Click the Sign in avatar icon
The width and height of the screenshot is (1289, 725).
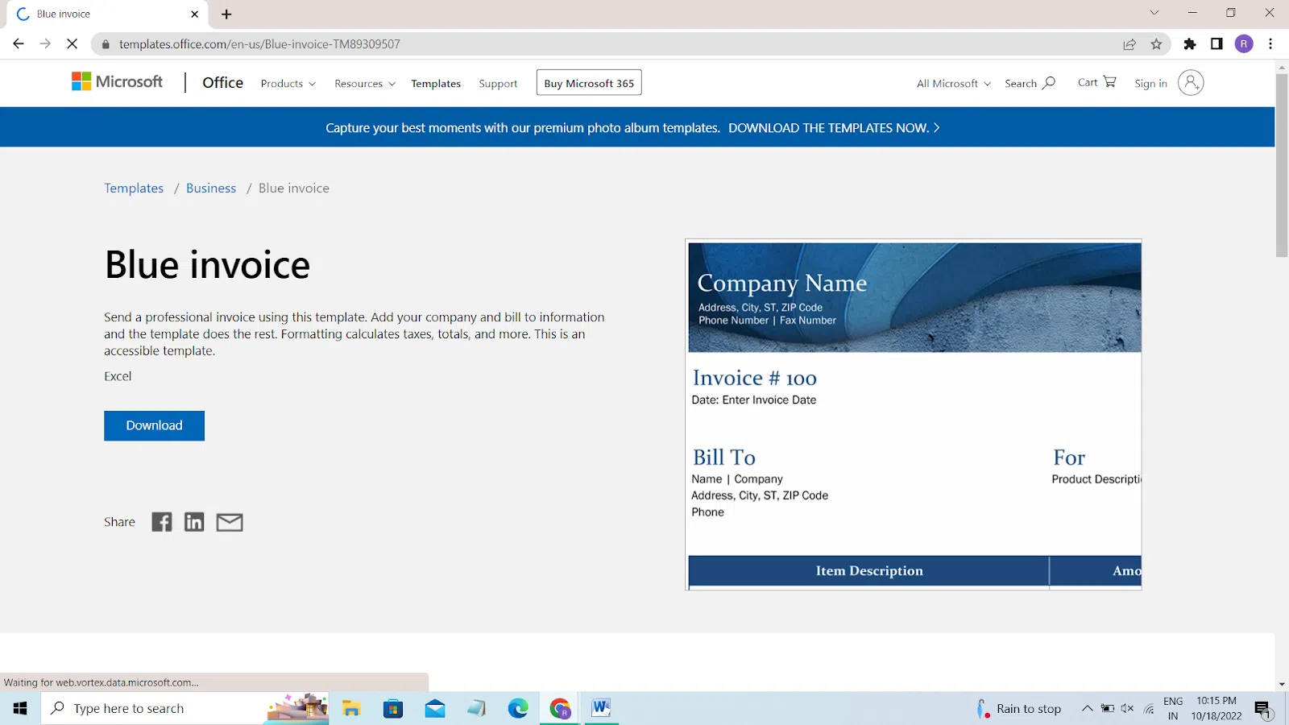click(x=1191, y=82)
